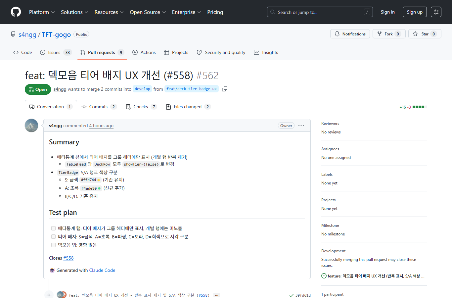Open the GitHub home logo
Viewport: 452px width, 298px height.
16,12
